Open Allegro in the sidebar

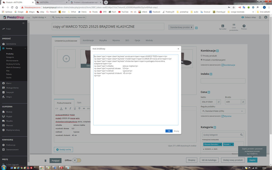(x=9, y=97)
